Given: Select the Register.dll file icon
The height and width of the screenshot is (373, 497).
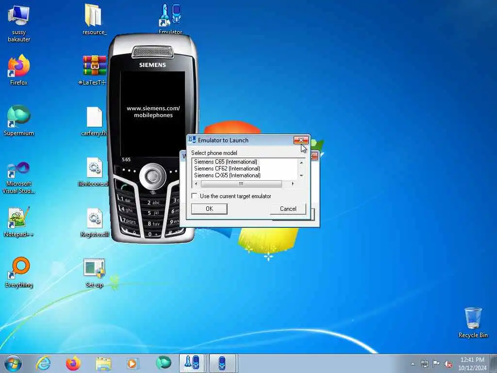Looking at the screenshot, I should tap(94, 222).
